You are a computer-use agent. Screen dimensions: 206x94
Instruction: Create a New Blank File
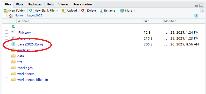pos(42,11)
